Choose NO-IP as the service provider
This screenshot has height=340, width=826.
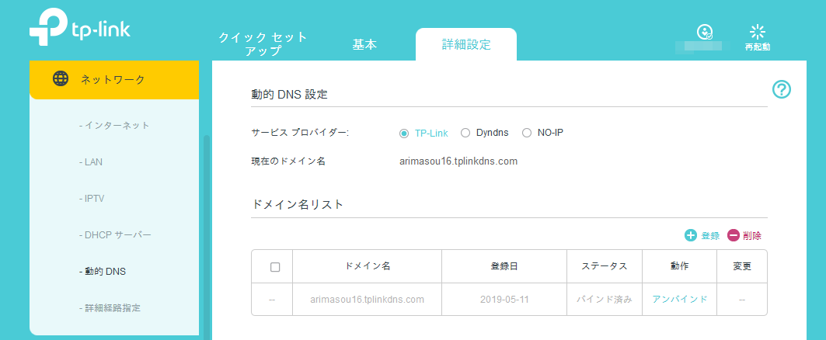click(527, 134)
